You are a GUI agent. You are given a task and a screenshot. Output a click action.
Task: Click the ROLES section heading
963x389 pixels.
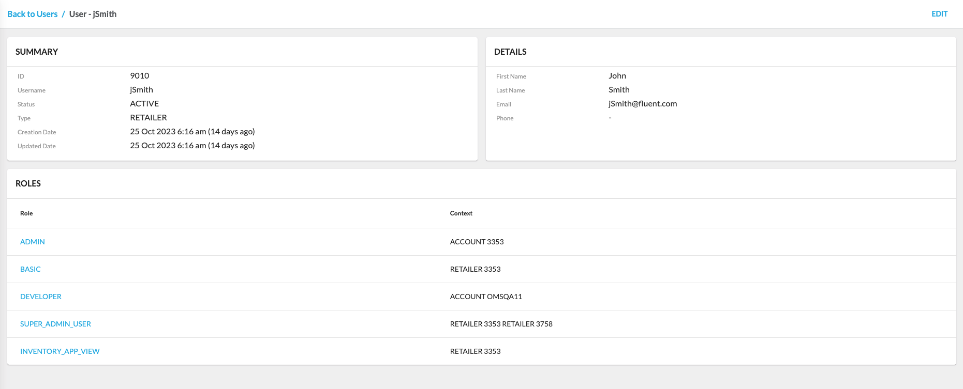[x=28, y=183]
